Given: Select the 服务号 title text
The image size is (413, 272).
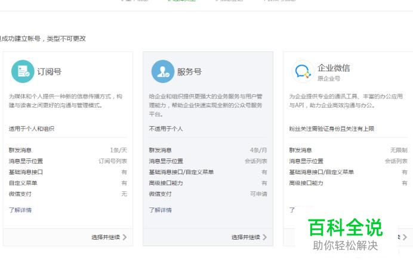Looking at the screenshot, I should pos(189,72).
